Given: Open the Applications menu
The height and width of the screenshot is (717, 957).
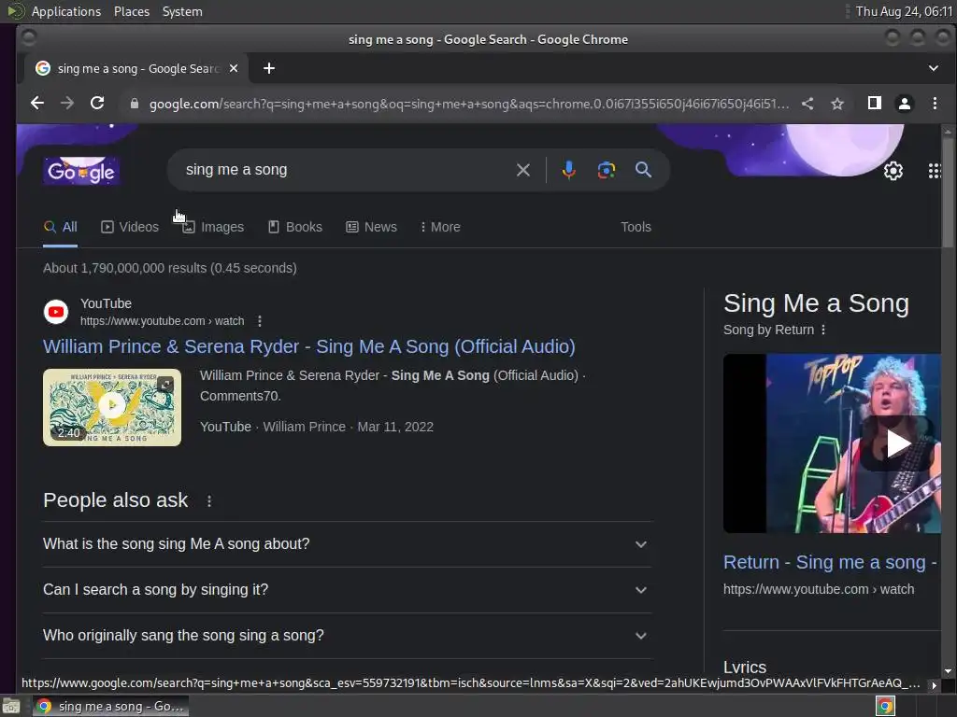Looking at the screenshot, I should point(65,11).
